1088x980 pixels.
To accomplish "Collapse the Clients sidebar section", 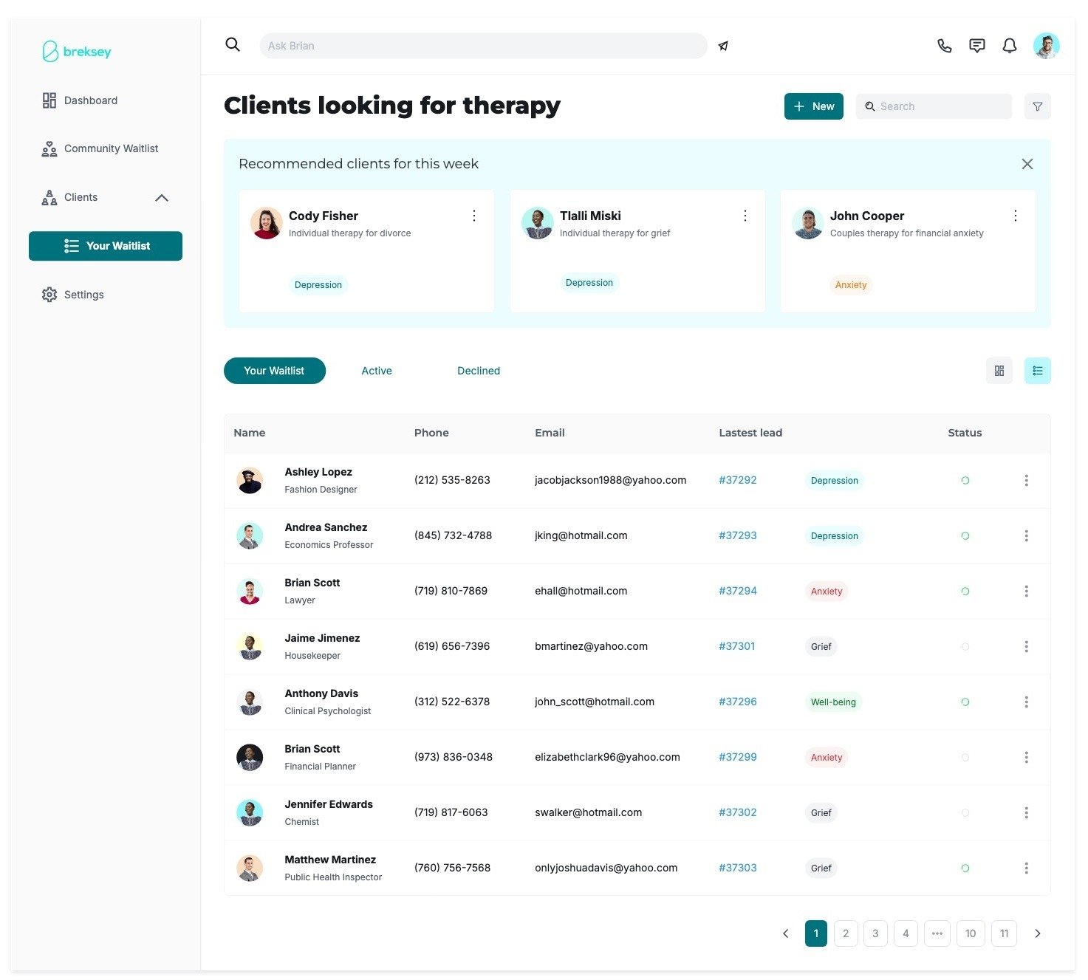I will tap(162, 198).
